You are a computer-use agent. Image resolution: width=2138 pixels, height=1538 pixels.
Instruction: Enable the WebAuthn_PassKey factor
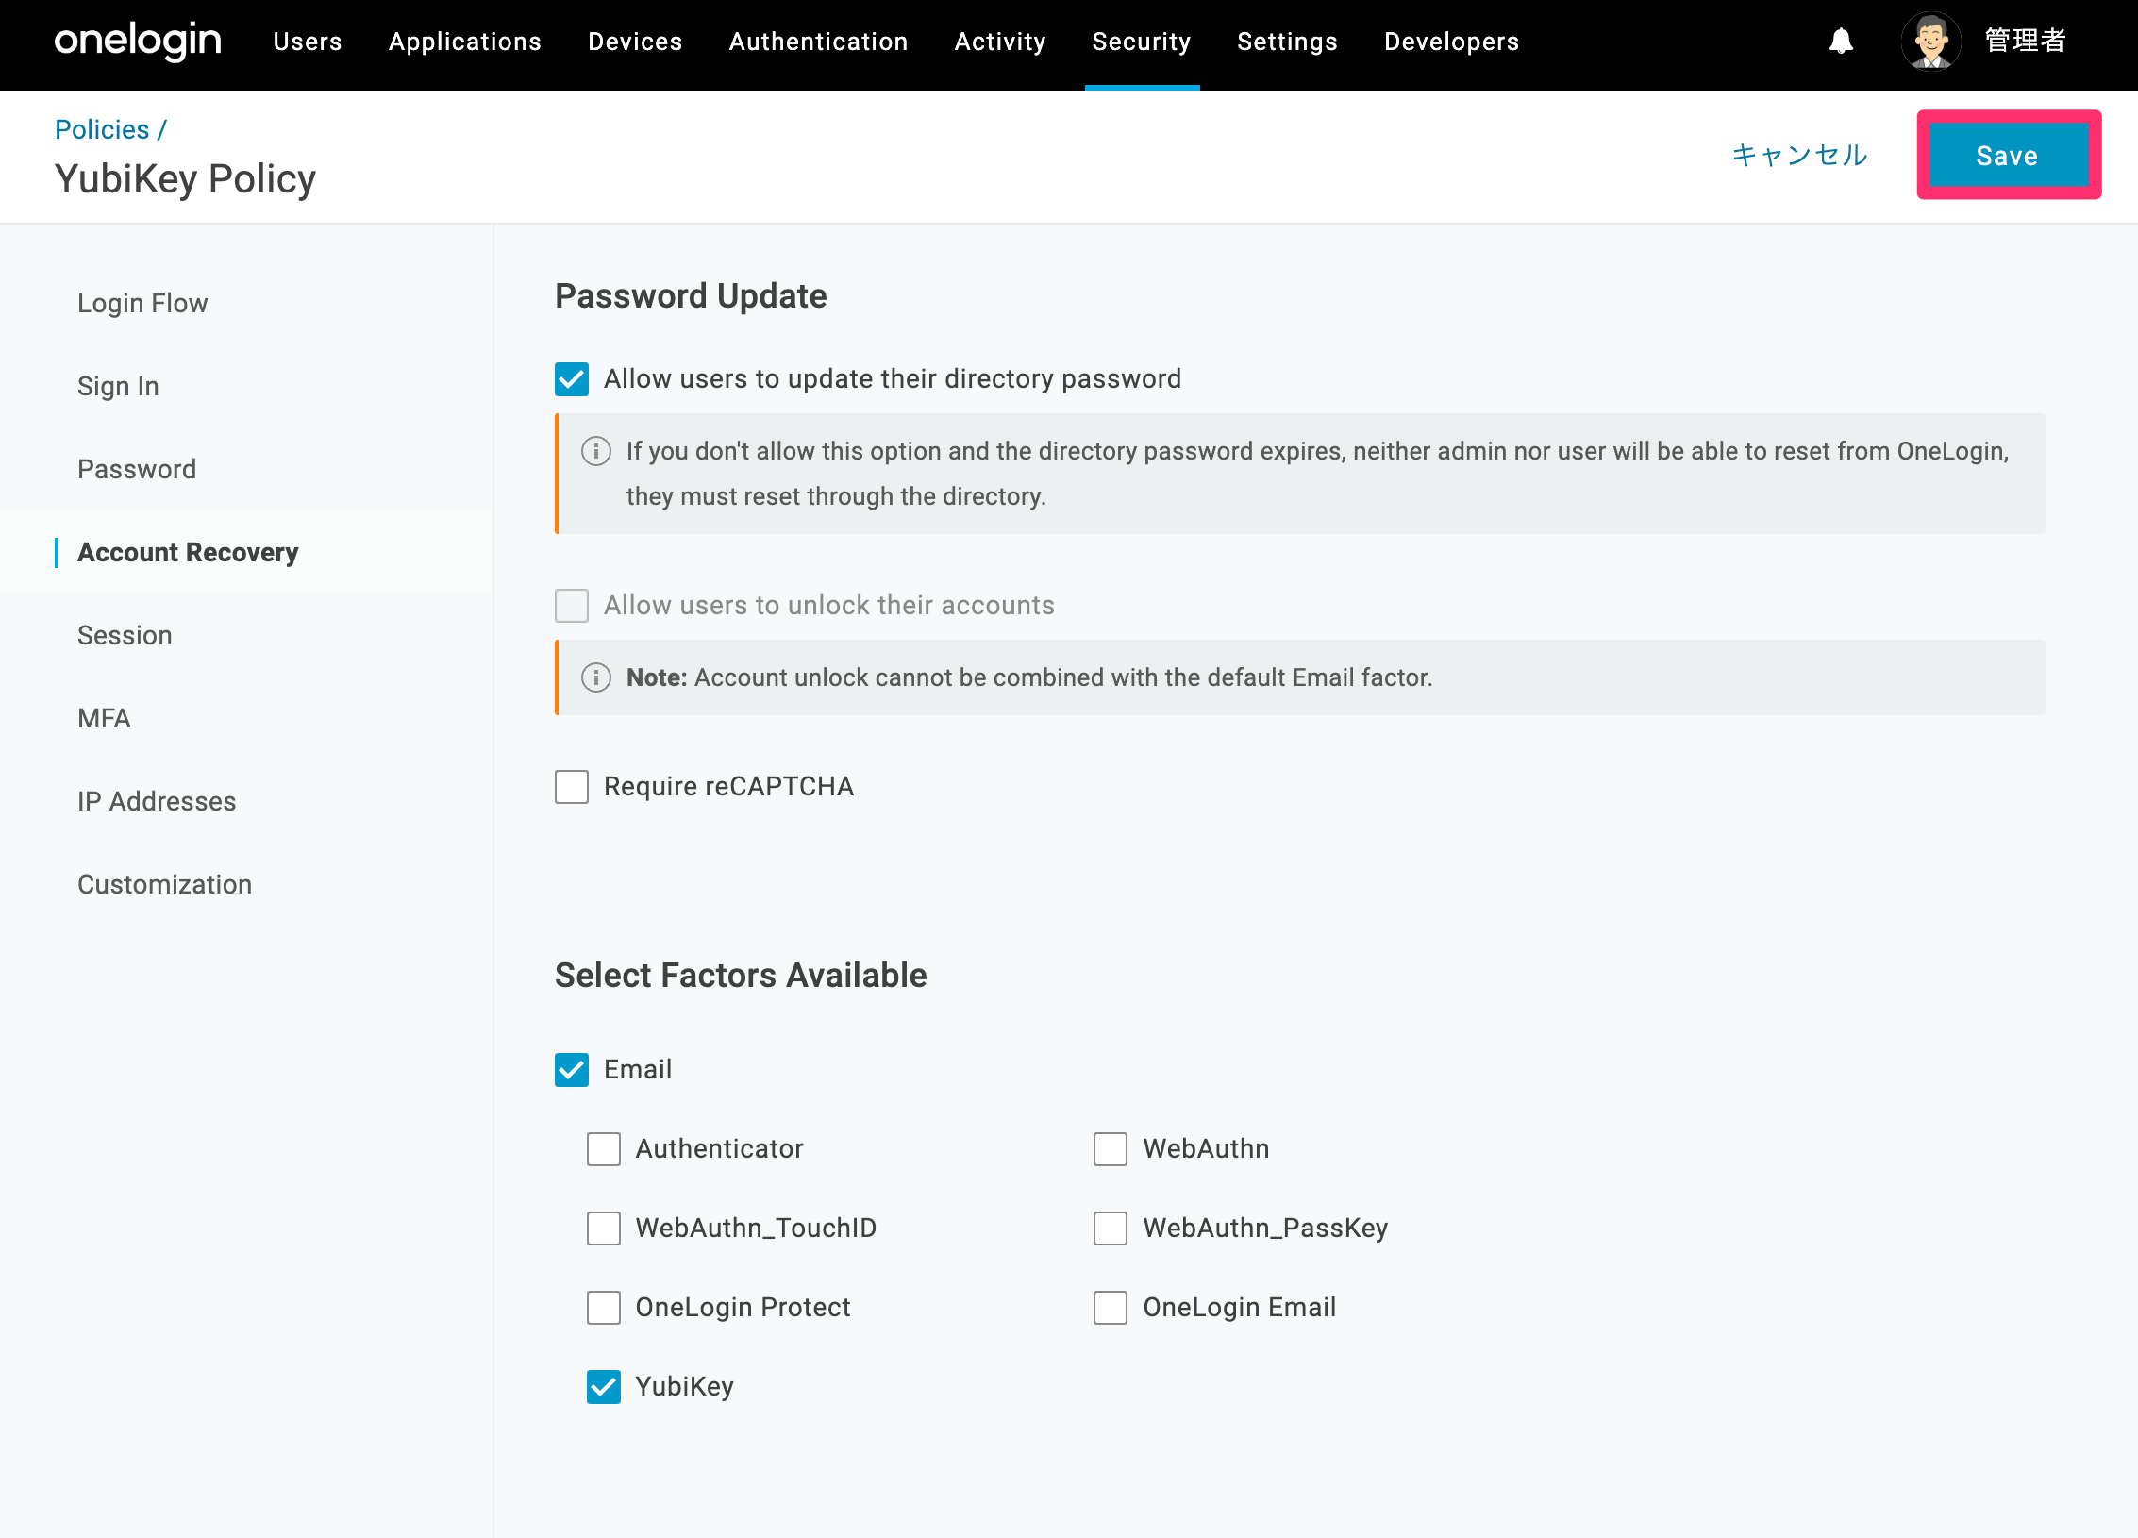point(1111,1229)
